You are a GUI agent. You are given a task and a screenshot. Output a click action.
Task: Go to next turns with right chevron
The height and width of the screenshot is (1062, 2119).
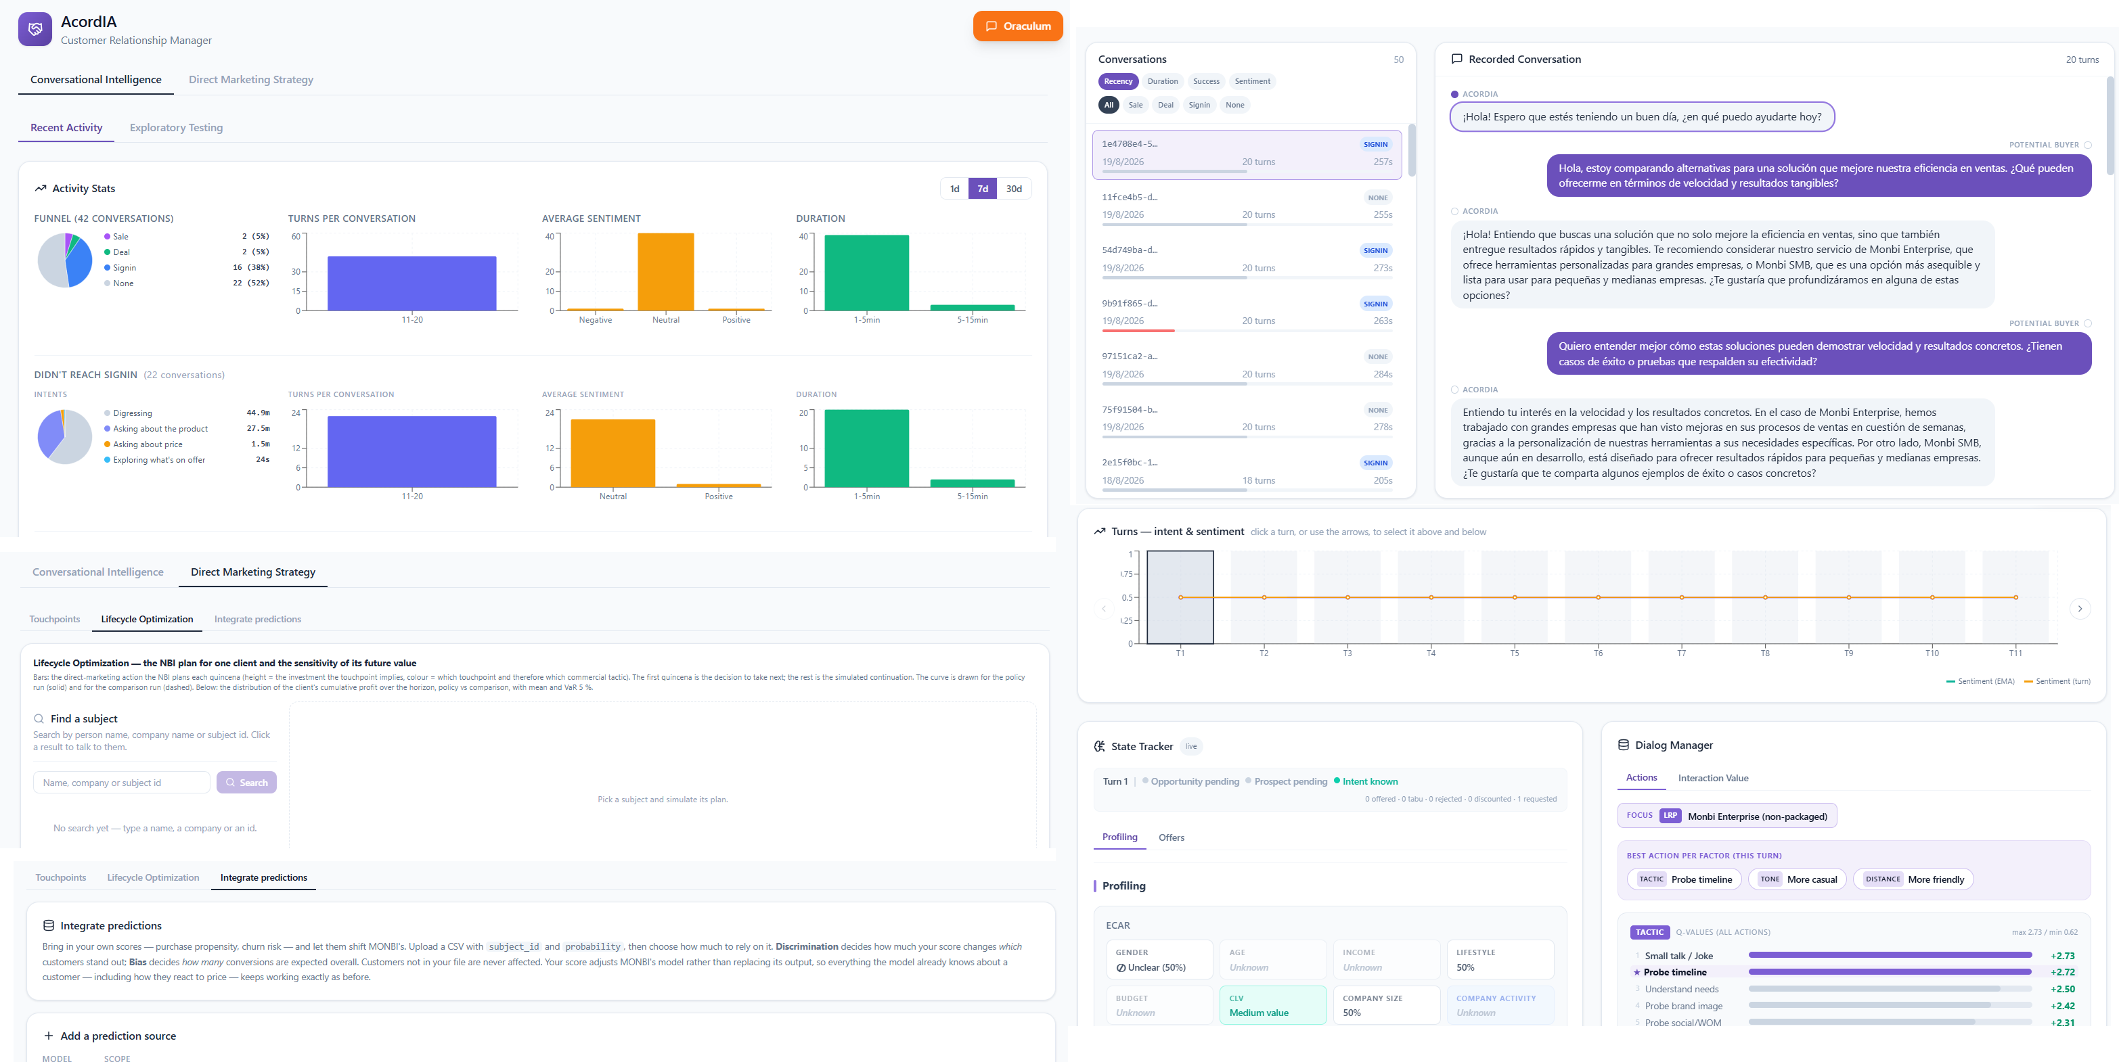[2080, 609]
